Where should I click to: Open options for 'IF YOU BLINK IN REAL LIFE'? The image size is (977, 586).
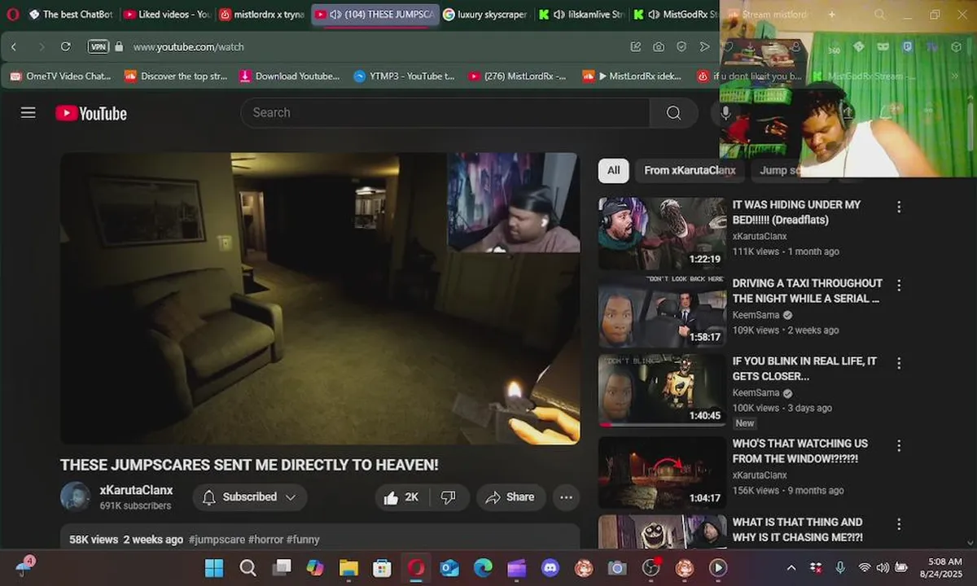click(x=899, y=363)
